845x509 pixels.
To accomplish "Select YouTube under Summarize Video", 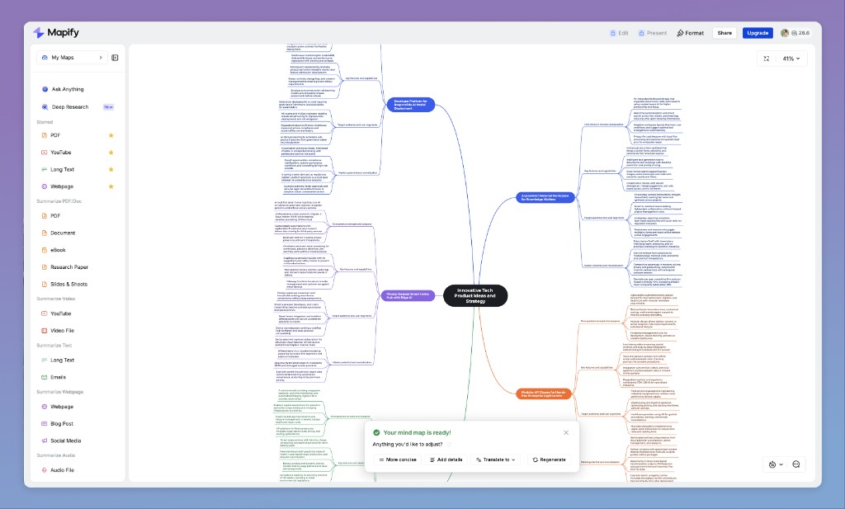I will pos(60,313).
